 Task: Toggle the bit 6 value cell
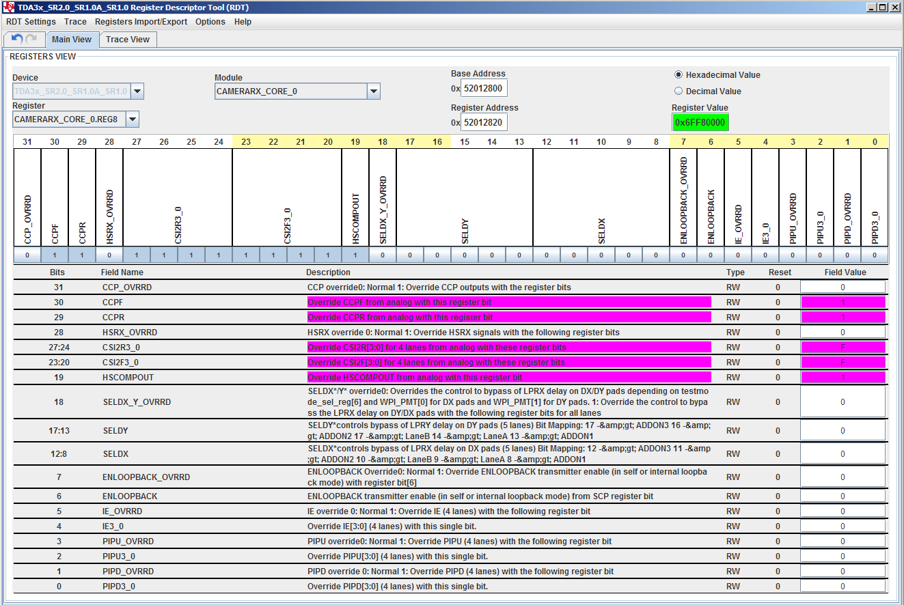(711, 255)
